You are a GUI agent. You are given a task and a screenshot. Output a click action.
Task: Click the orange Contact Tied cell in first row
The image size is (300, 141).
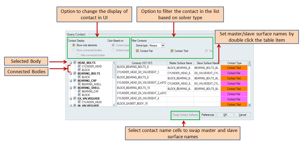point(234,68)
